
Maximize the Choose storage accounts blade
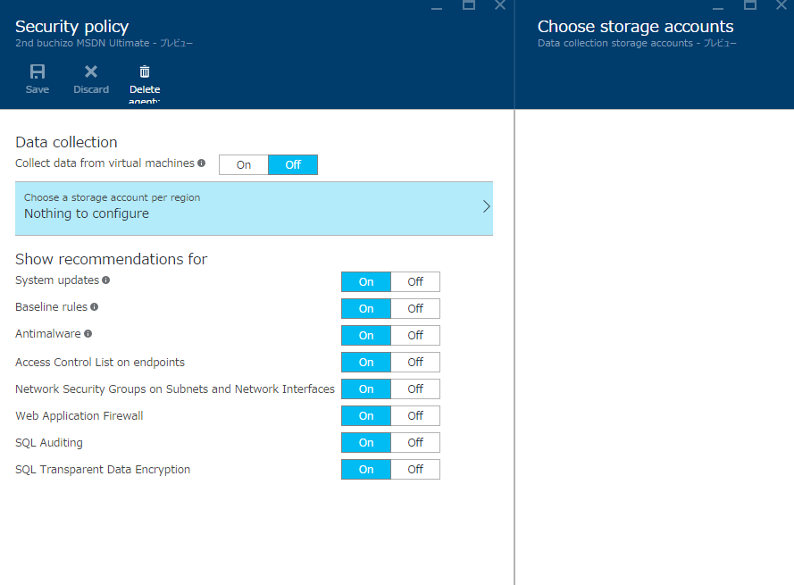tap(750, 5)
